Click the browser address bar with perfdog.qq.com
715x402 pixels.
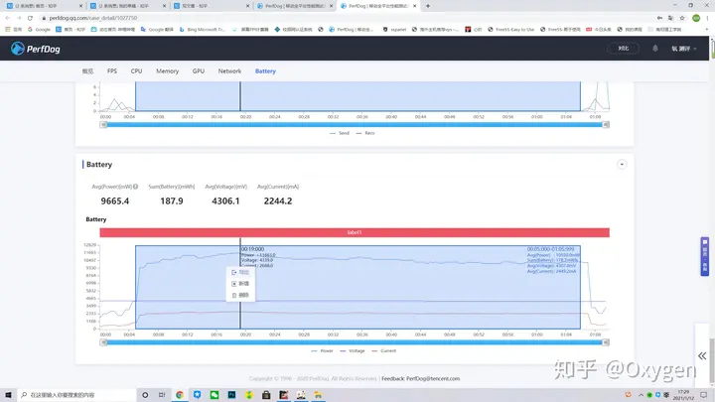(347, 18)
